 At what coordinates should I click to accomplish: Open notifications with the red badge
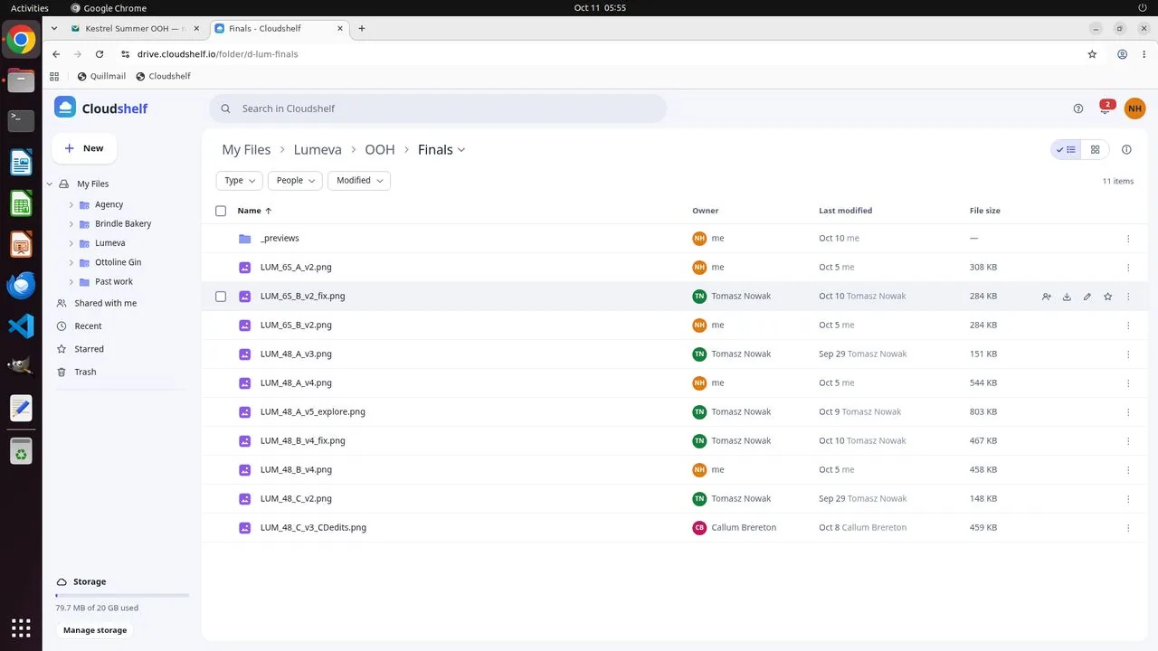[1106, 108]
